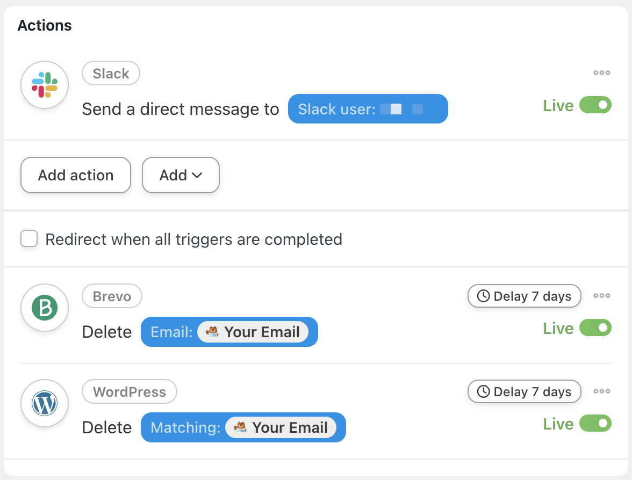Select the Slack integration label tag
Screen dimensions: 632x480
pos(111,74)
